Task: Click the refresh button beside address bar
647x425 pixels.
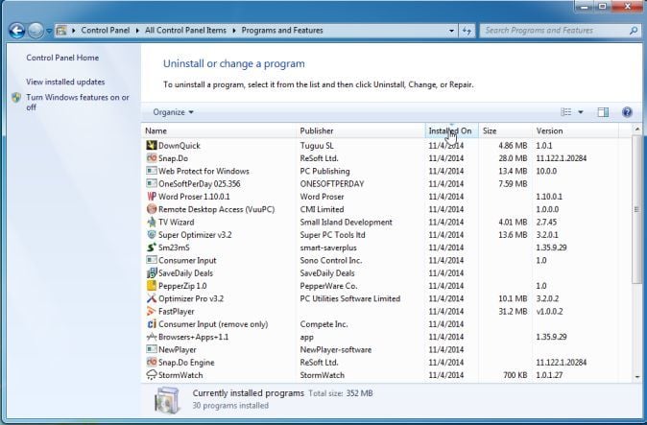Action: click(467, 31)
